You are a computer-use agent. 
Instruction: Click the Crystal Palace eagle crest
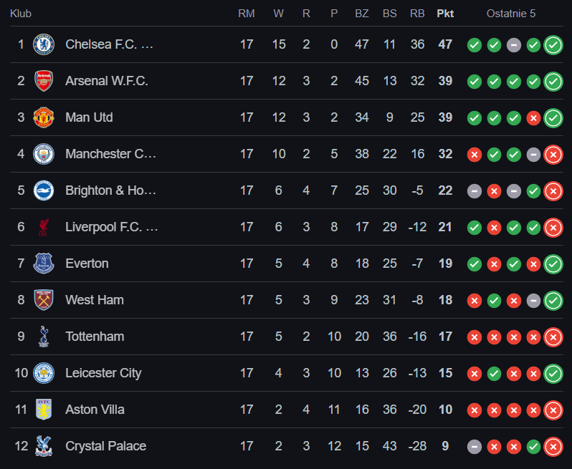tap(44, 446)
